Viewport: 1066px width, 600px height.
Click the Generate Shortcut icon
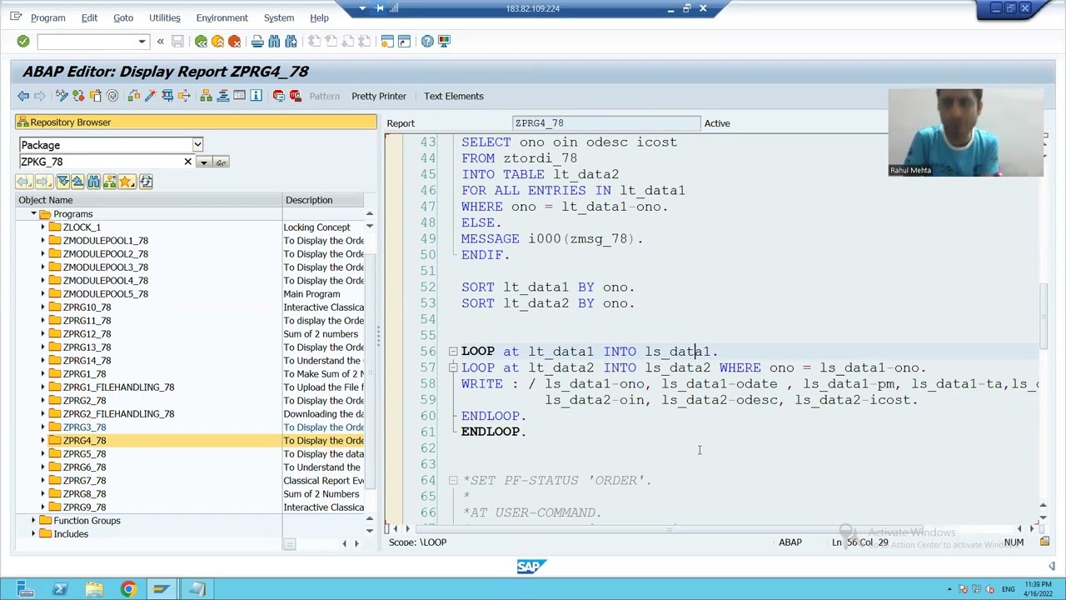tap(404, 41)
